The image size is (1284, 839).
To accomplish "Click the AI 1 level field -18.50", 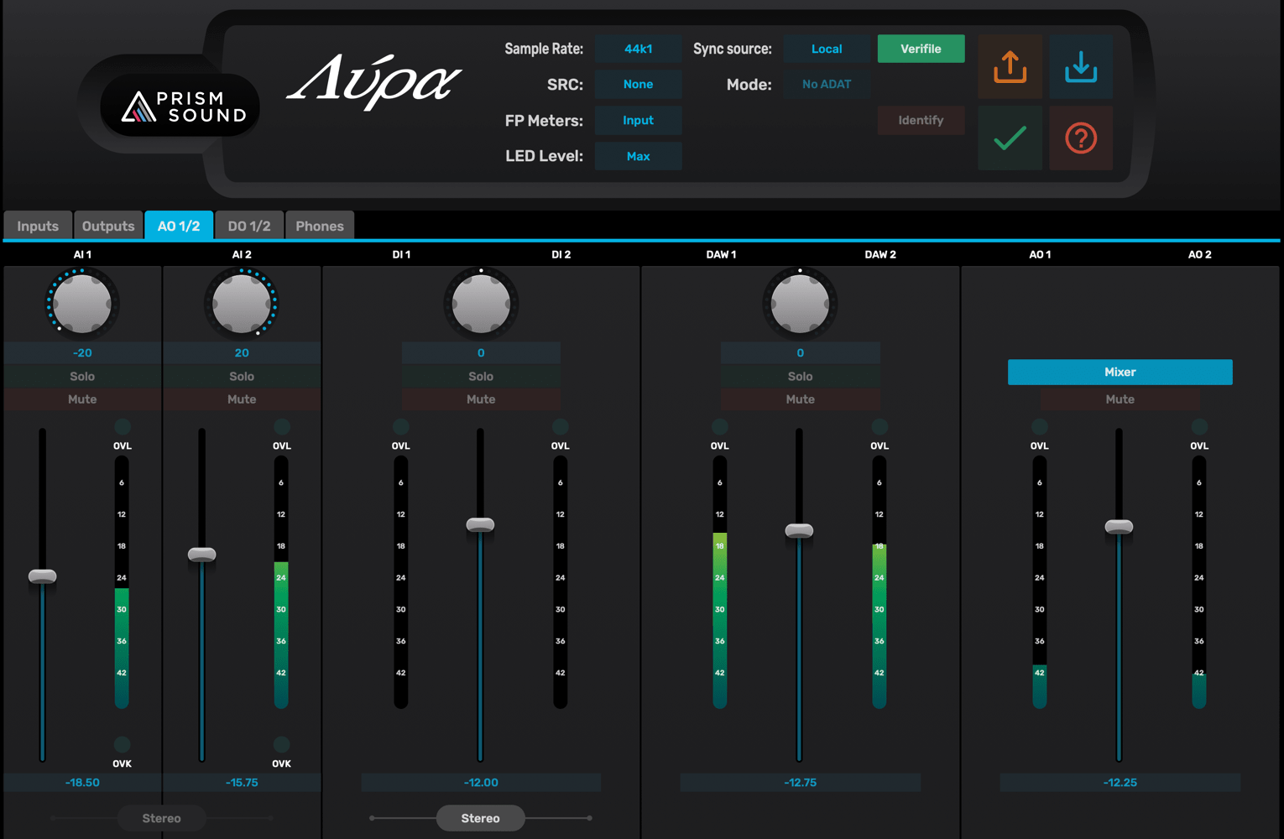I will pos(82,782).
